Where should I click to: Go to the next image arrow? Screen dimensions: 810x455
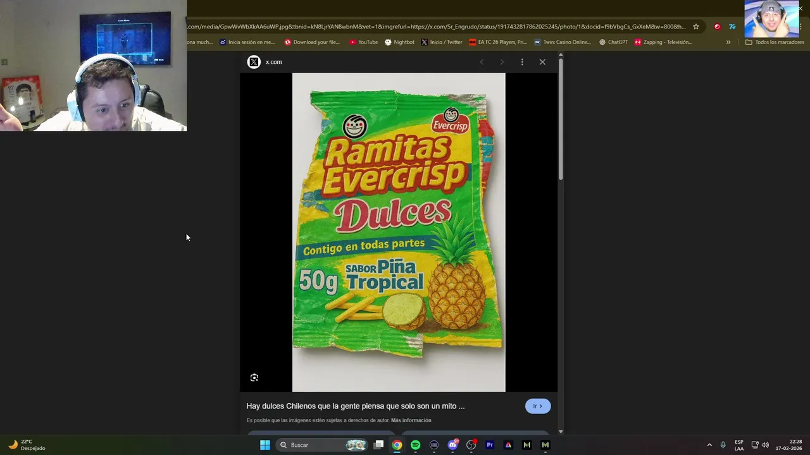point(502,62)
